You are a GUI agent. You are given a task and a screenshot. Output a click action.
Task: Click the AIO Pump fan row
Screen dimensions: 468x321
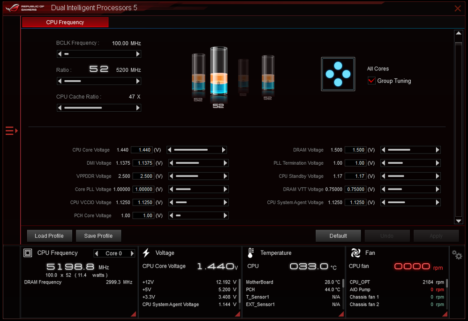pyautogui.click(x=397, y=290)
